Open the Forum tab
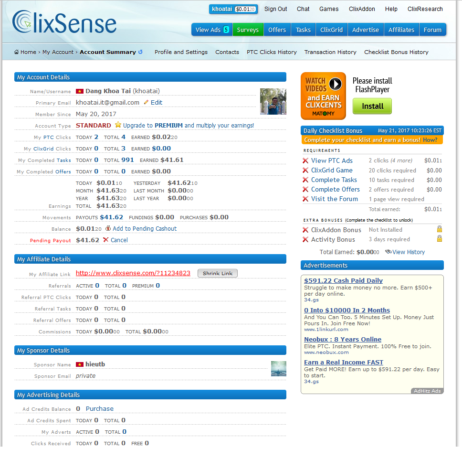The width and height of the screenshot is (462, 449). tap(432, 30)
